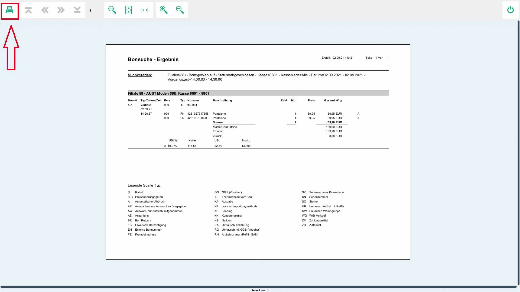Click article number 4251927317658
Viewport: 520px width, 292px height.
pyautogui.click(x=198, y=114)
